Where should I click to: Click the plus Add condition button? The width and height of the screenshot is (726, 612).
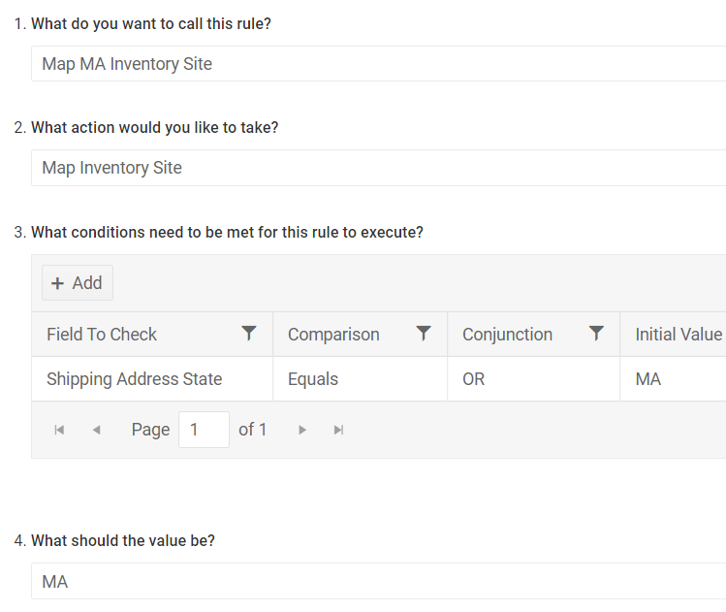(x=78, y=282)
